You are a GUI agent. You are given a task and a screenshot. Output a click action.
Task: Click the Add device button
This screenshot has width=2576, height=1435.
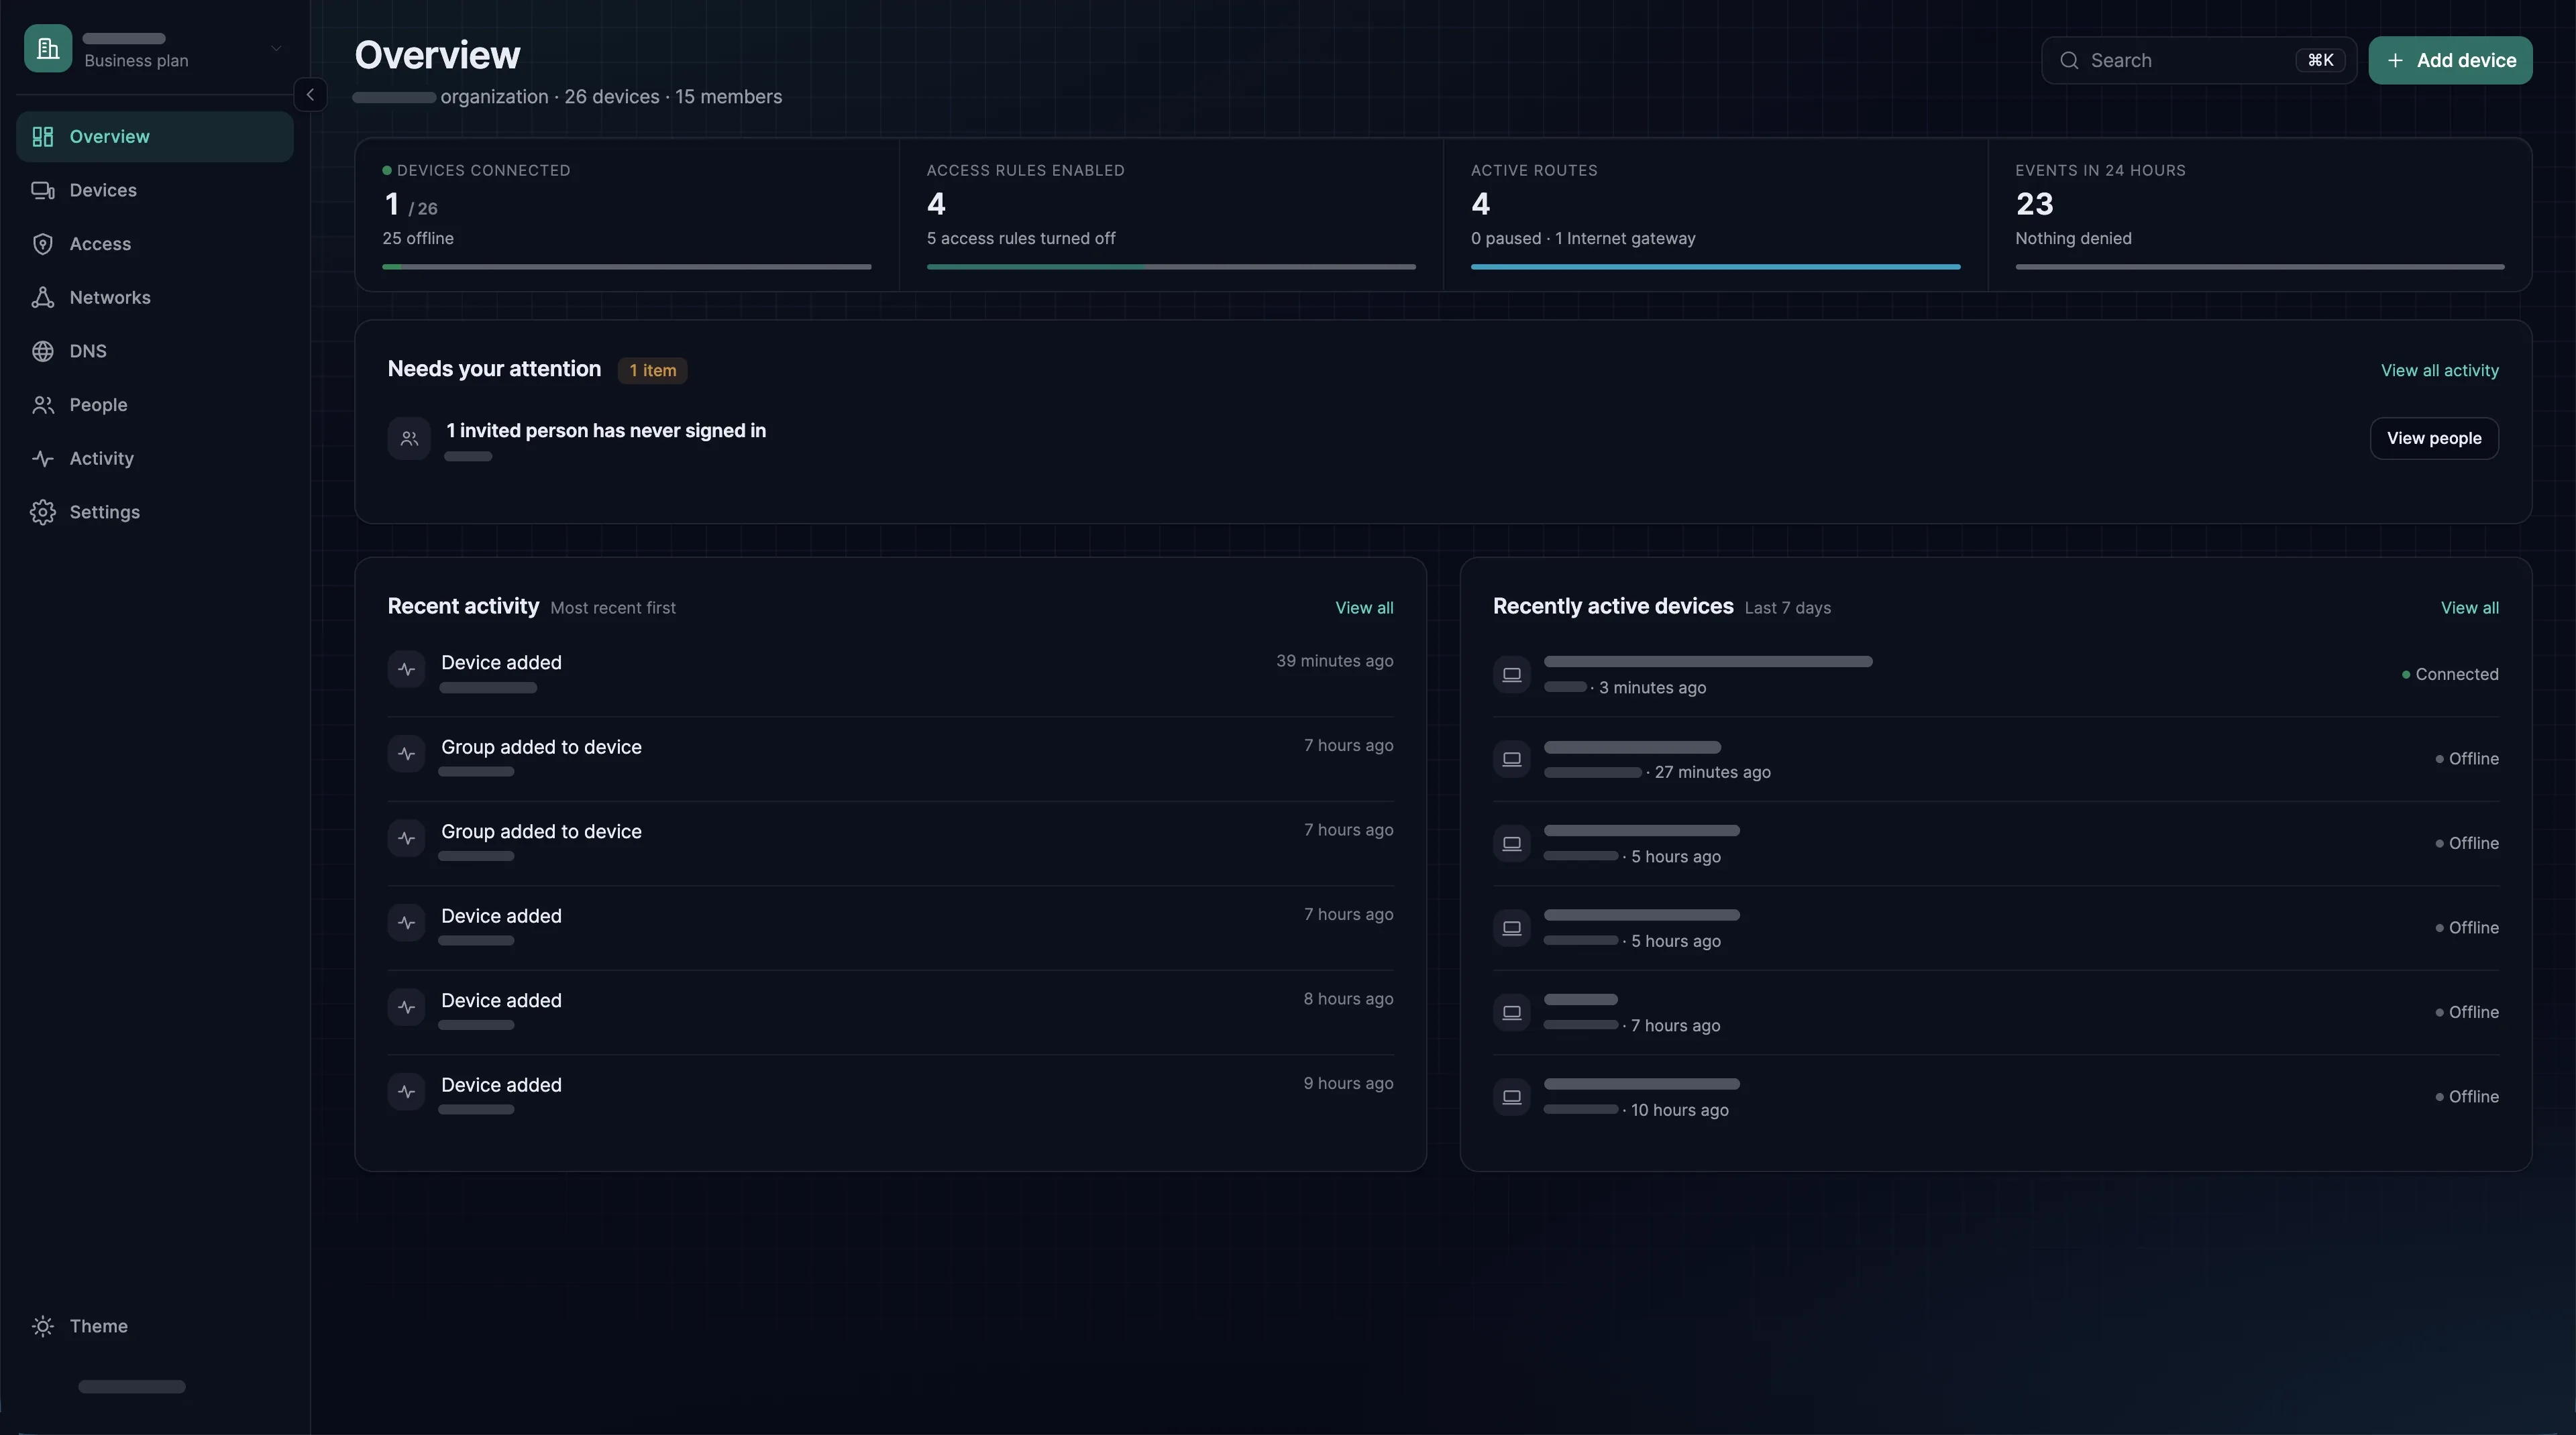[x=2450, y=61]
